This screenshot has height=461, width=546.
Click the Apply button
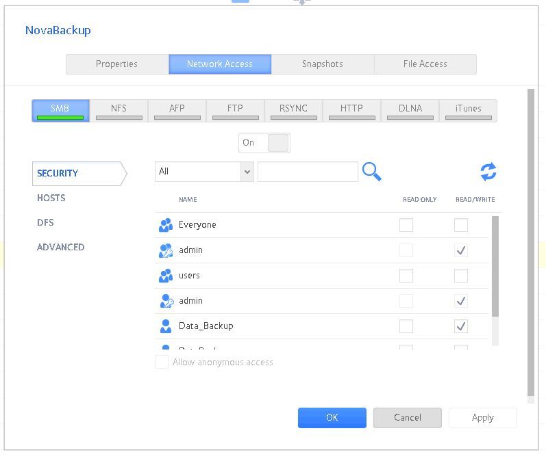[x=482, y=418]
